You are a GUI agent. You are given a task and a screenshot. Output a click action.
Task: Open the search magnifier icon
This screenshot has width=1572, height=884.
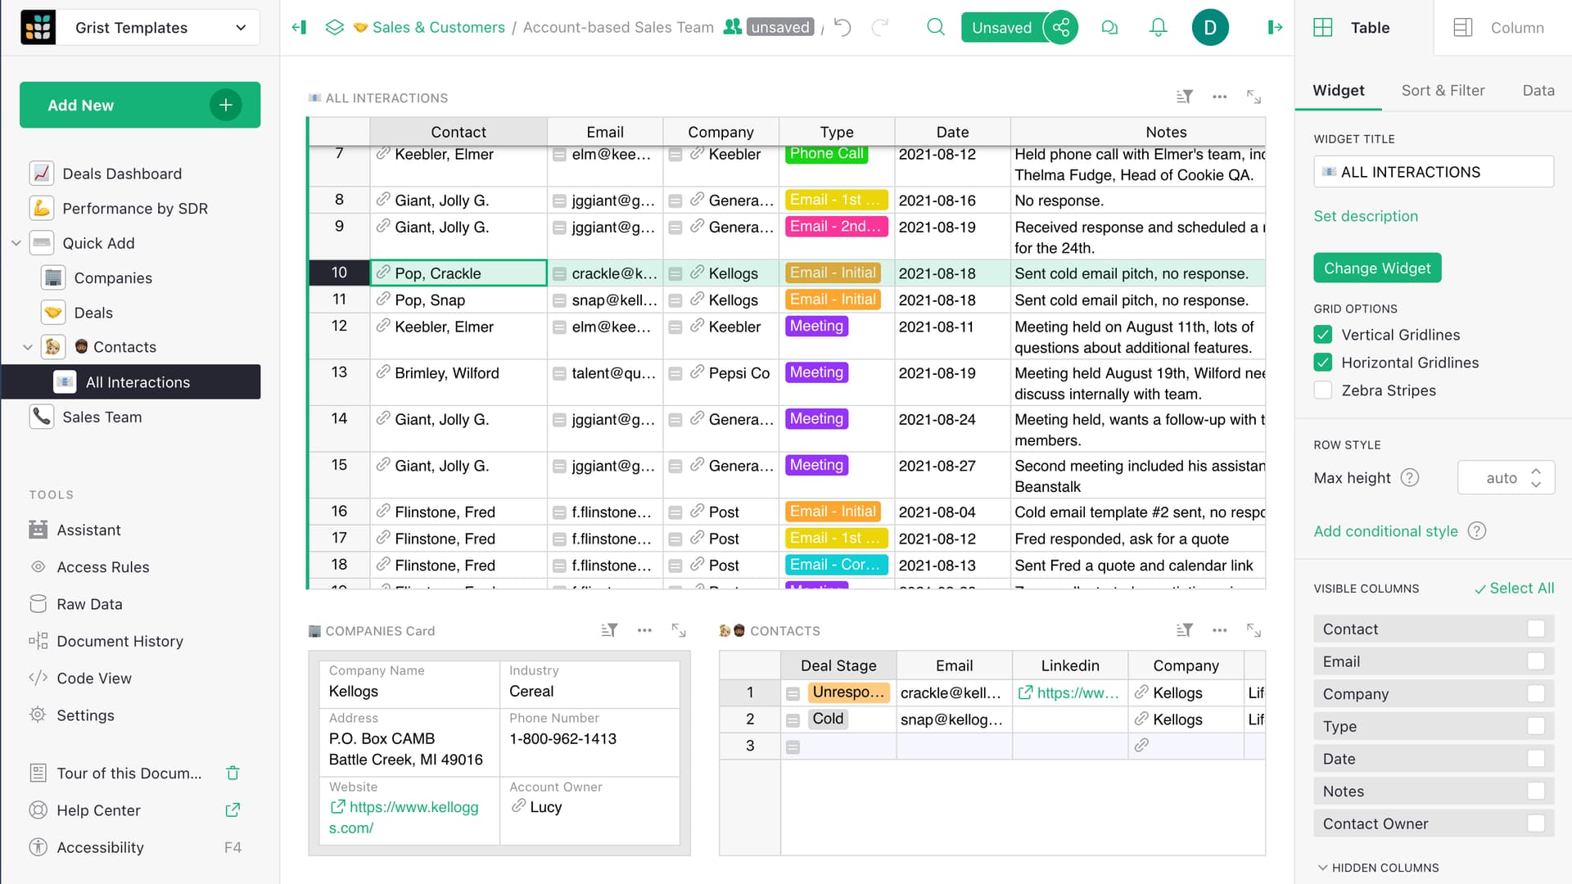pos(935,27)
